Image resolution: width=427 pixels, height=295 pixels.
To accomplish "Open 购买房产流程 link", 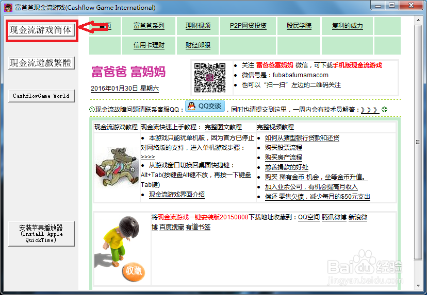I will (x=284, y=158).
